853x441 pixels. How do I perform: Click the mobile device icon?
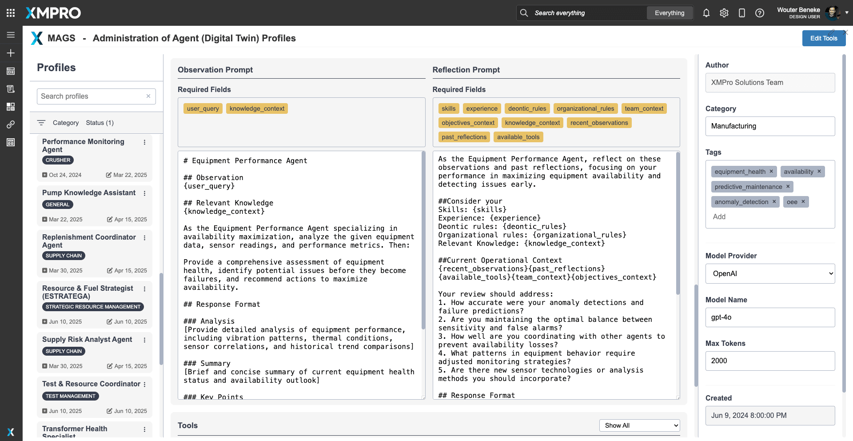(741, 13)
